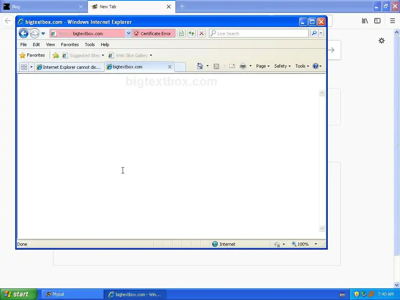Click the search magnifier button
This screenshot has height=300, width=400.
tap(314, 34)
